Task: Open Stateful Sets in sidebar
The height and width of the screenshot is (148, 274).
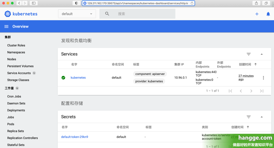Action: click(x=16, y=145)
